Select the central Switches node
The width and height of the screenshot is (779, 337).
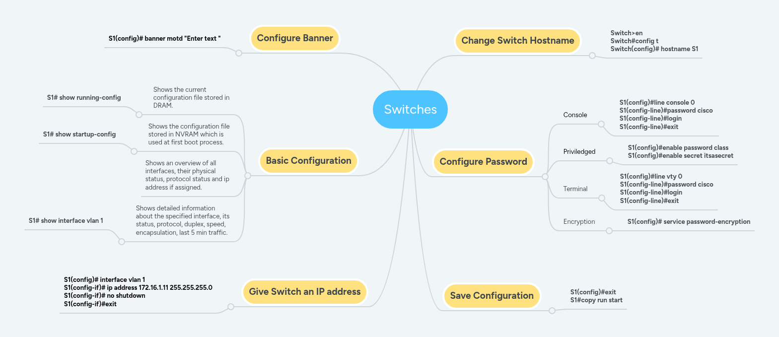(x=410, y=109)
